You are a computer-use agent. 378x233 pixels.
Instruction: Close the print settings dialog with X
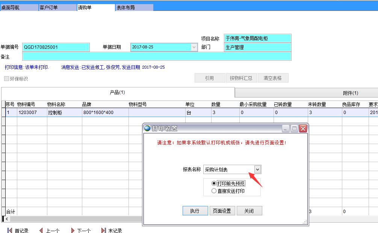303,128
